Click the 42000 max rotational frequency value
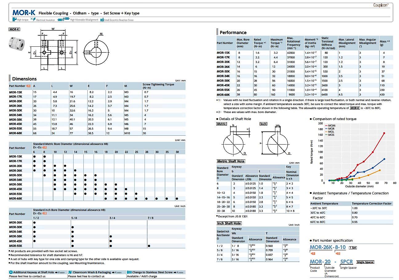 click(291, 53)
